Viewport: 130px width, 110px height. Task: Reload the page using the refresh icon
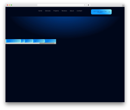(x=84, y=5)
